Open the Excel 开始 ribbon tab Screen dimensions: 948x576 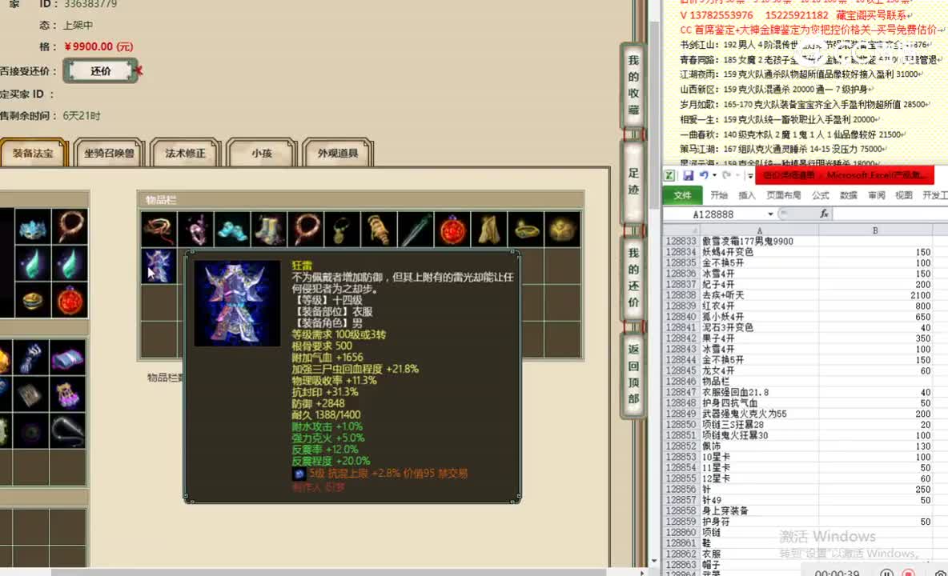point(720,196)
